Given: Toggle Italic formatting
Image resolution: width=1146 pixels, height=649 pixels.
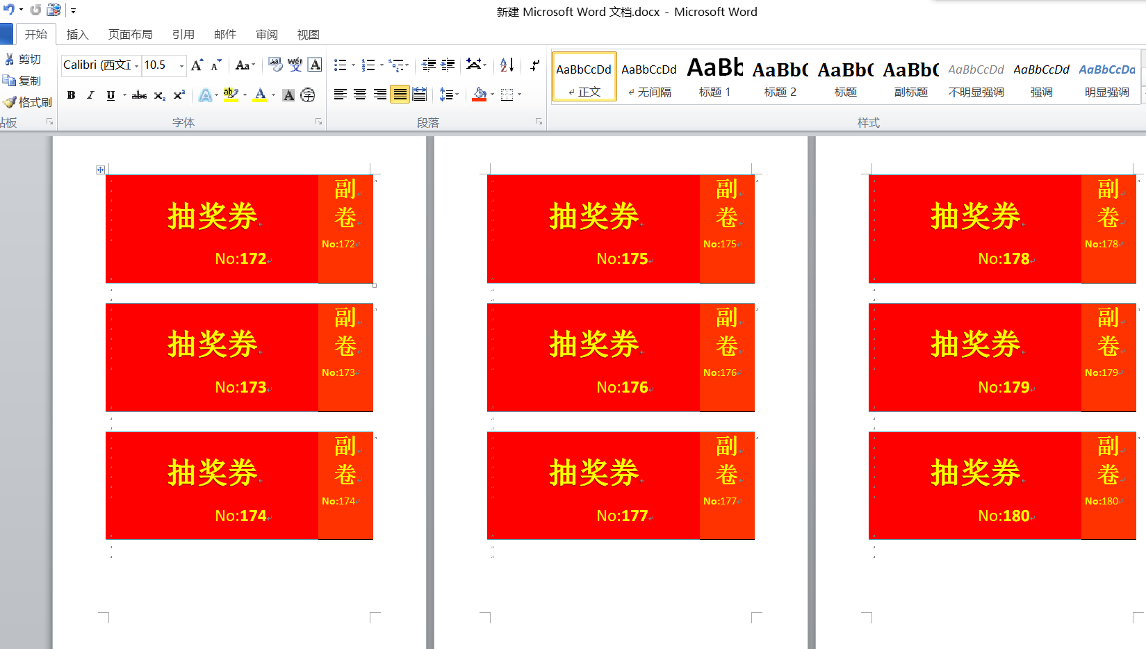Looking at the screenshot, I should tap(90, 95).
